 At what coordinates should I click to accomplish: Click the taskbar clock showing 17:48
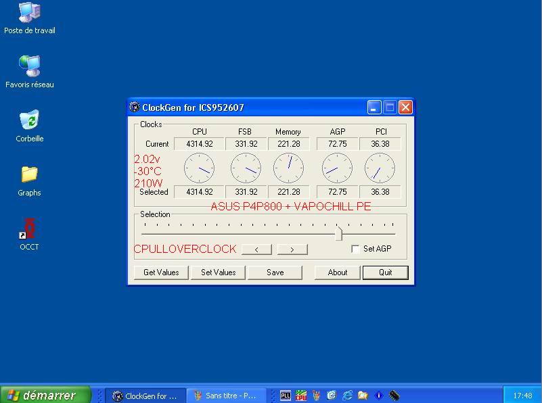pos(522,396)
